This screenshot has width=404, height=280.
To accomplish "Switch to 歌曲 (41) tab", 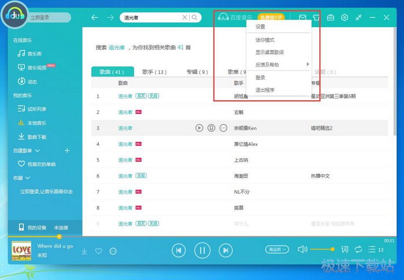I will pos(113,72).
